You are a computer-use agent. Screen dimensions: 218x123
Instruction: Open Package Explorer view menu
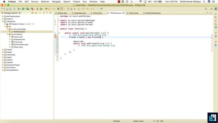point(44,13)
